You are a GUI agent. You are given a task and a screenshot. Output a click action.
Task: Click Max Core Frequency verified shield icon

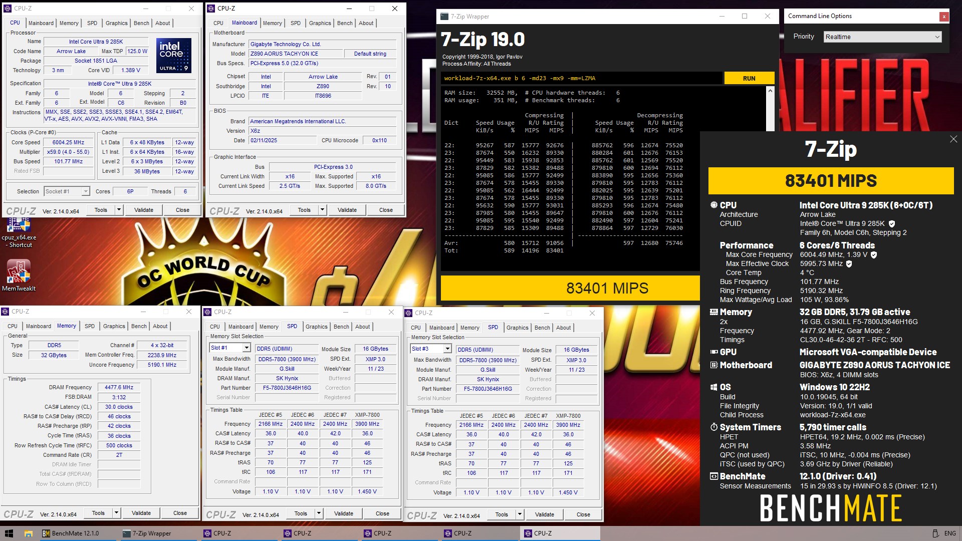pyautogui.click(x=874, y=255)
